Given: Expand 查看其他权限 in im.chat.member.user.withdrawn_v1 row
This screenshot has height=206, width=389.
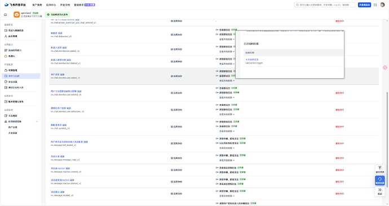Looking at the screenshot, I should point(227,114).
